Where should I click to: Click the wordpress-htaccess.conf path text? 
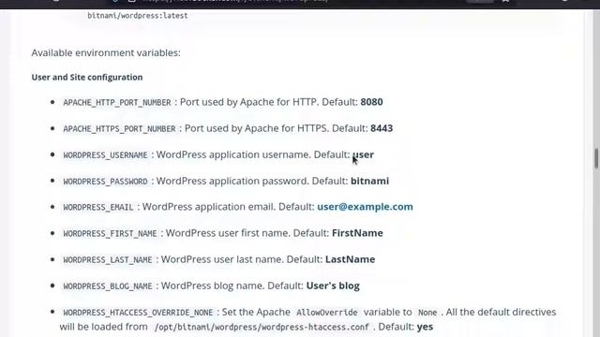(262, 328)
